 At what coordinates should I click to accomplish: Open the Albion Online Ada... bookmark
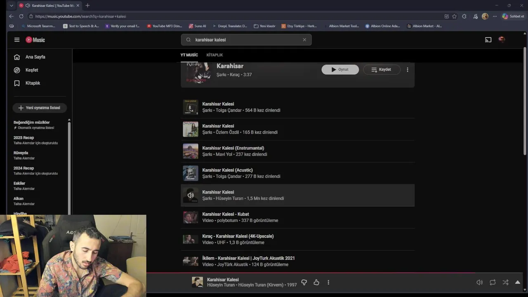(x=382, y=26)
